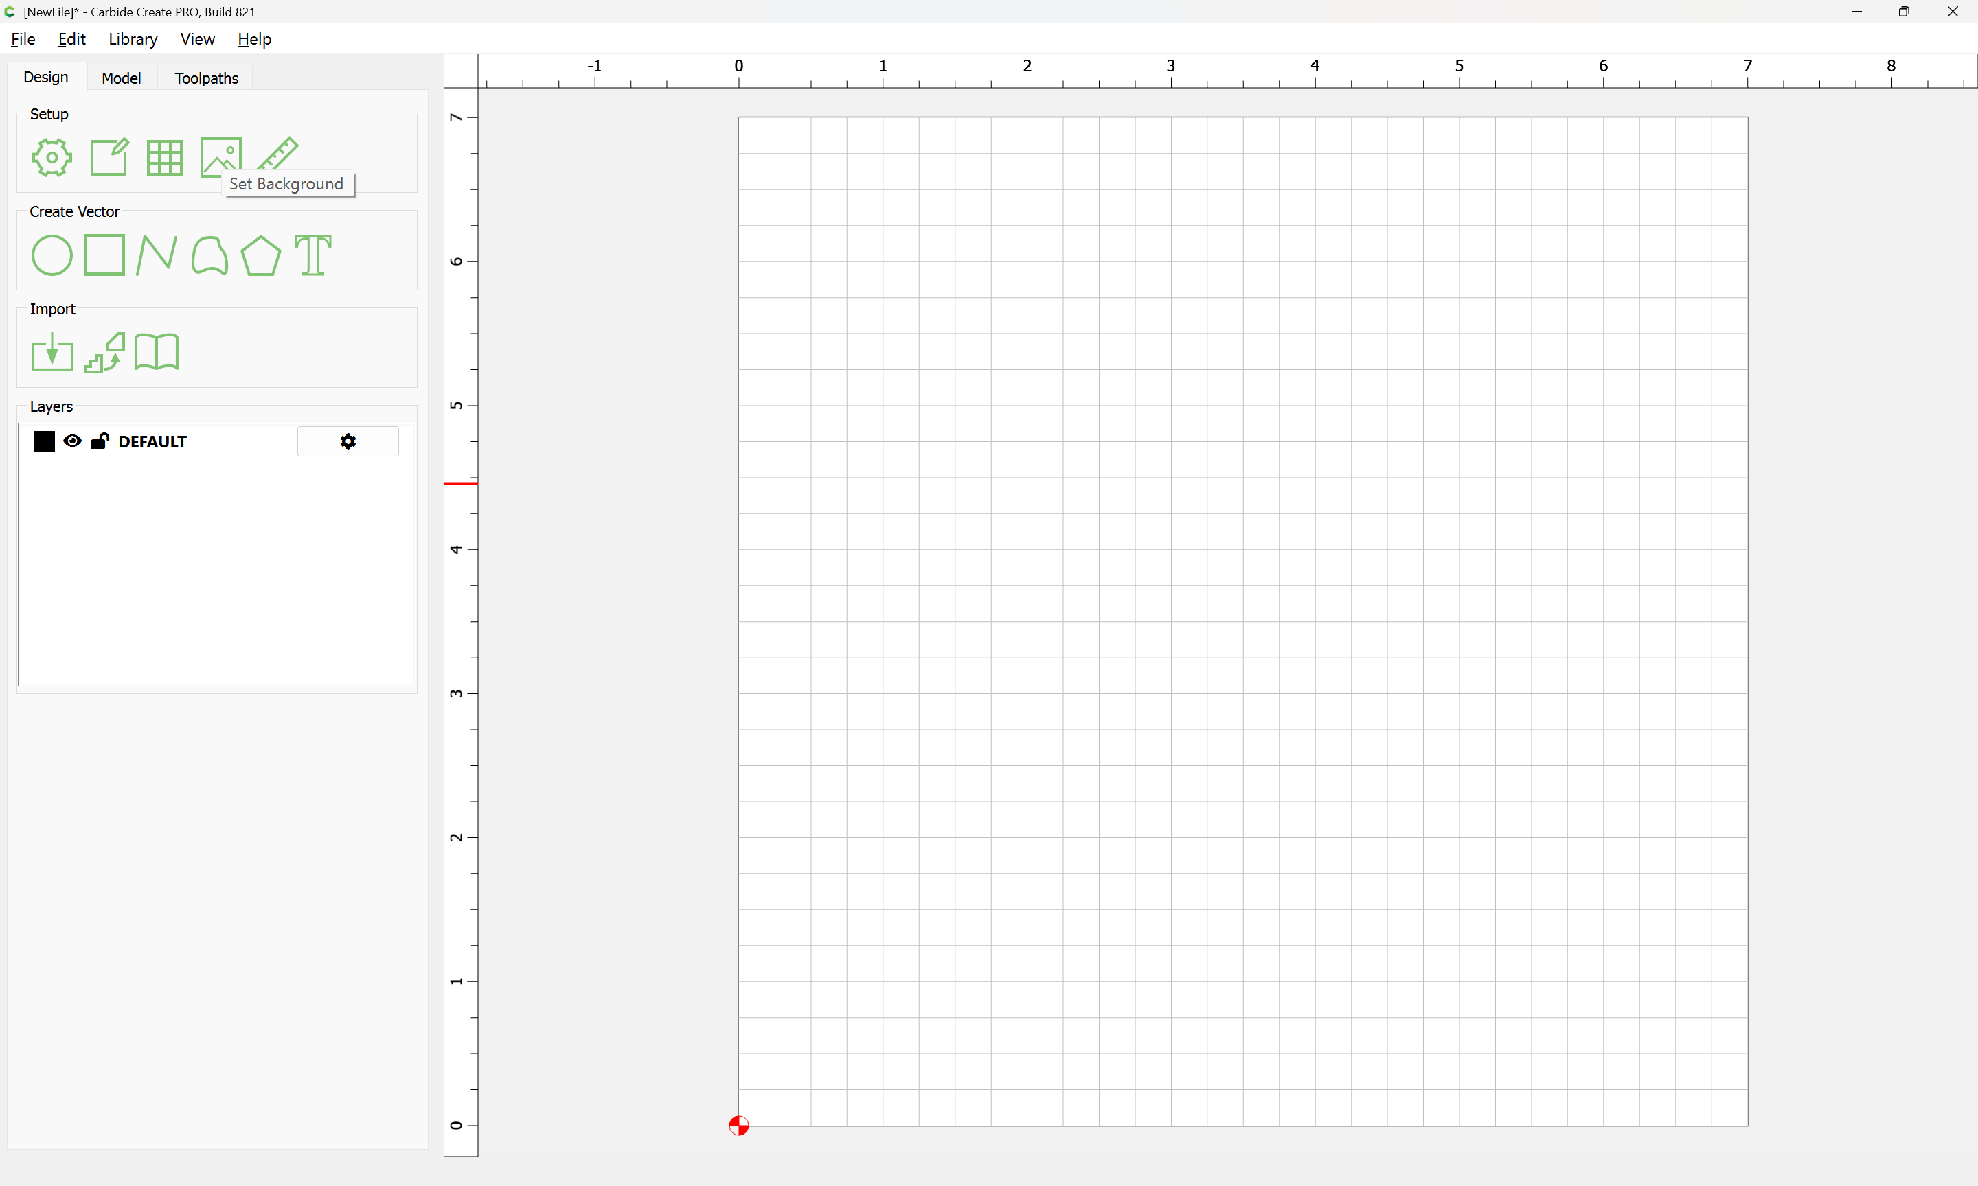Image resolution: width=1978 pixels, height=1186 pixels.
Task: Click the red origin marker on canvas
Action: 739,1126
